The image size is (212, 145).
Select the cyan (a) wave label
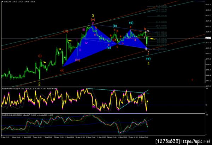[108, 48]
